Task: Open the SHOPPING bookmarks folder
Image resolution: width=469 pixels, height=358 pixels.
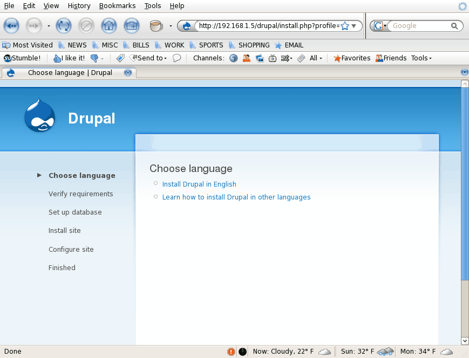Action: click(x=249, y=45)
